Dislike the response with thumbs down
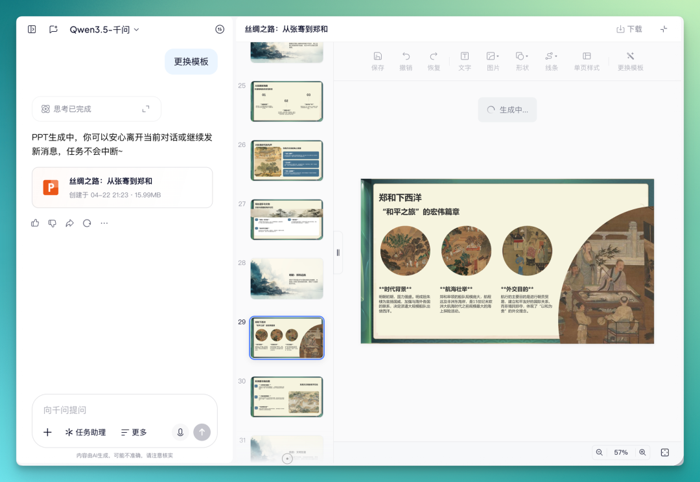Viewport: 700px width, 482px height. pos(52,223)
